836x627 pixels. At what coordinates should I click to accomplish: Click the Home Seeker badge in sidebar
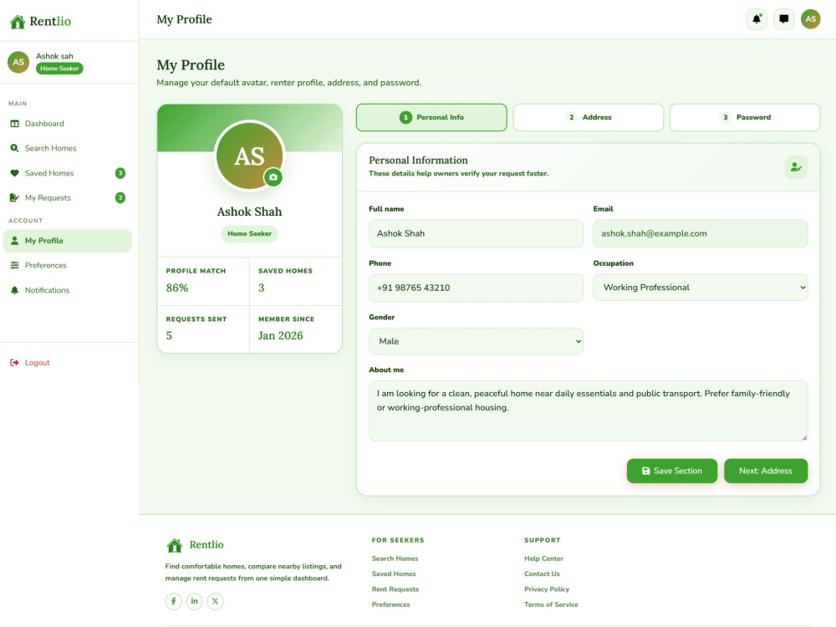(59, 69)
